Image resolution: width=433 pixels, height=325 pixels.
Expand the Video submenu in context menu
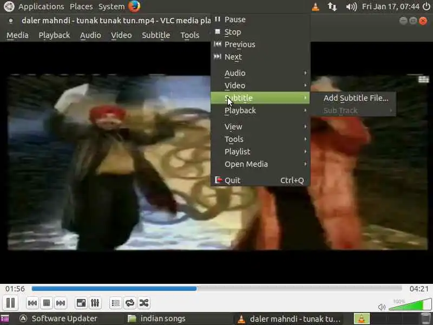[260, 86]
